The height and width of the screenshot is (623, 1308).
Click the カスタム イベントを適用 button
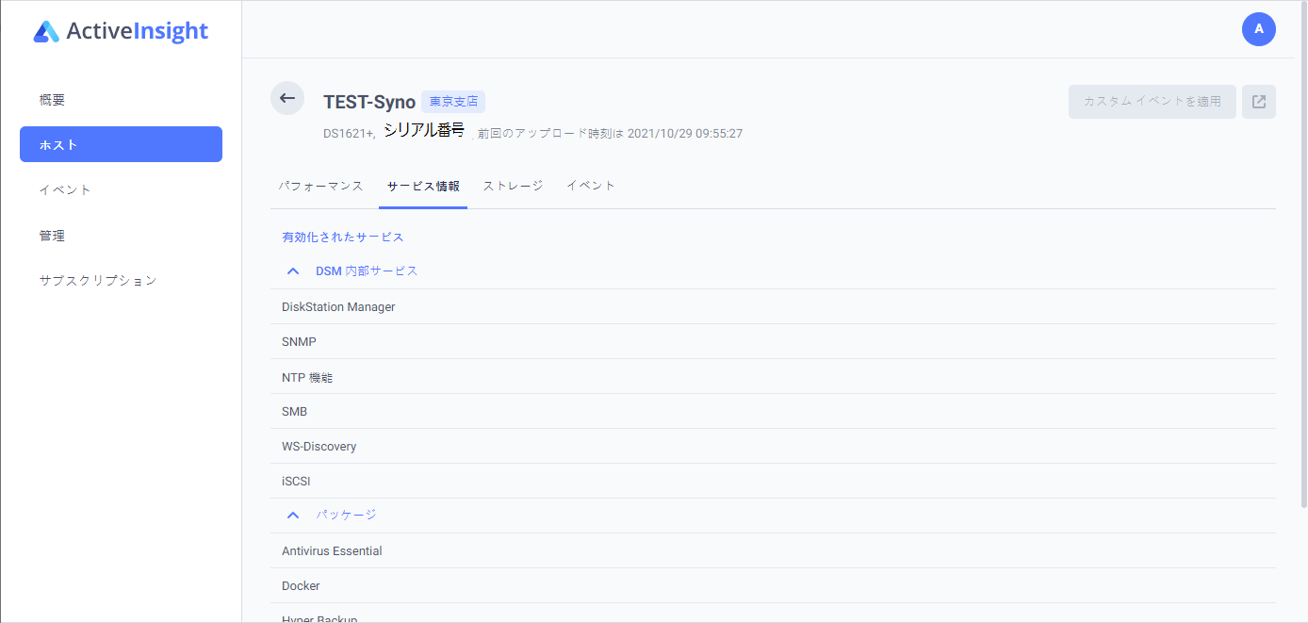[1153, 102]
